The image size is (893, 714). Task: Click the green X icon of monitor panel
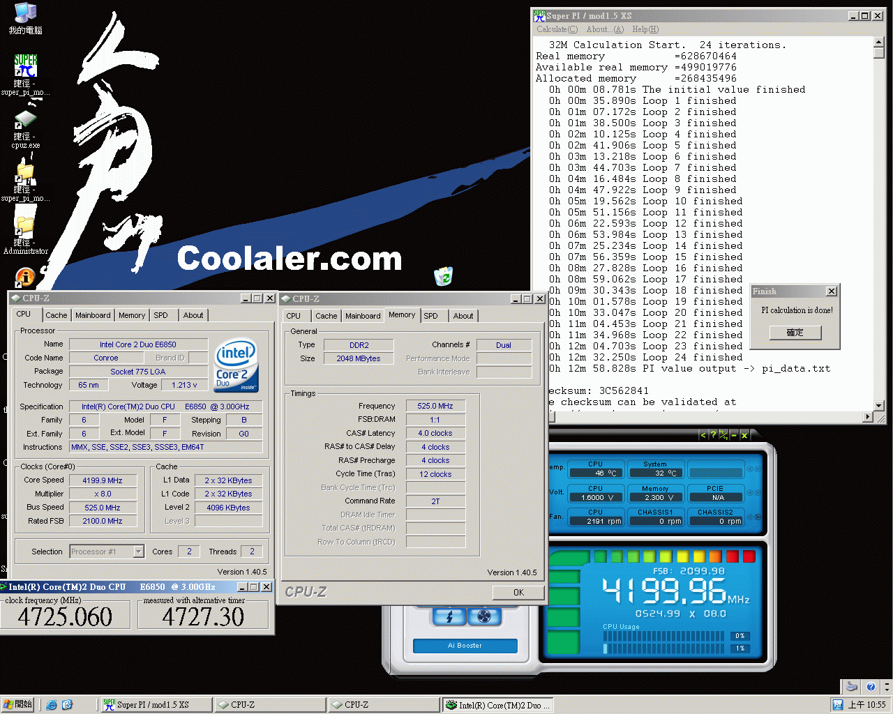744,435
